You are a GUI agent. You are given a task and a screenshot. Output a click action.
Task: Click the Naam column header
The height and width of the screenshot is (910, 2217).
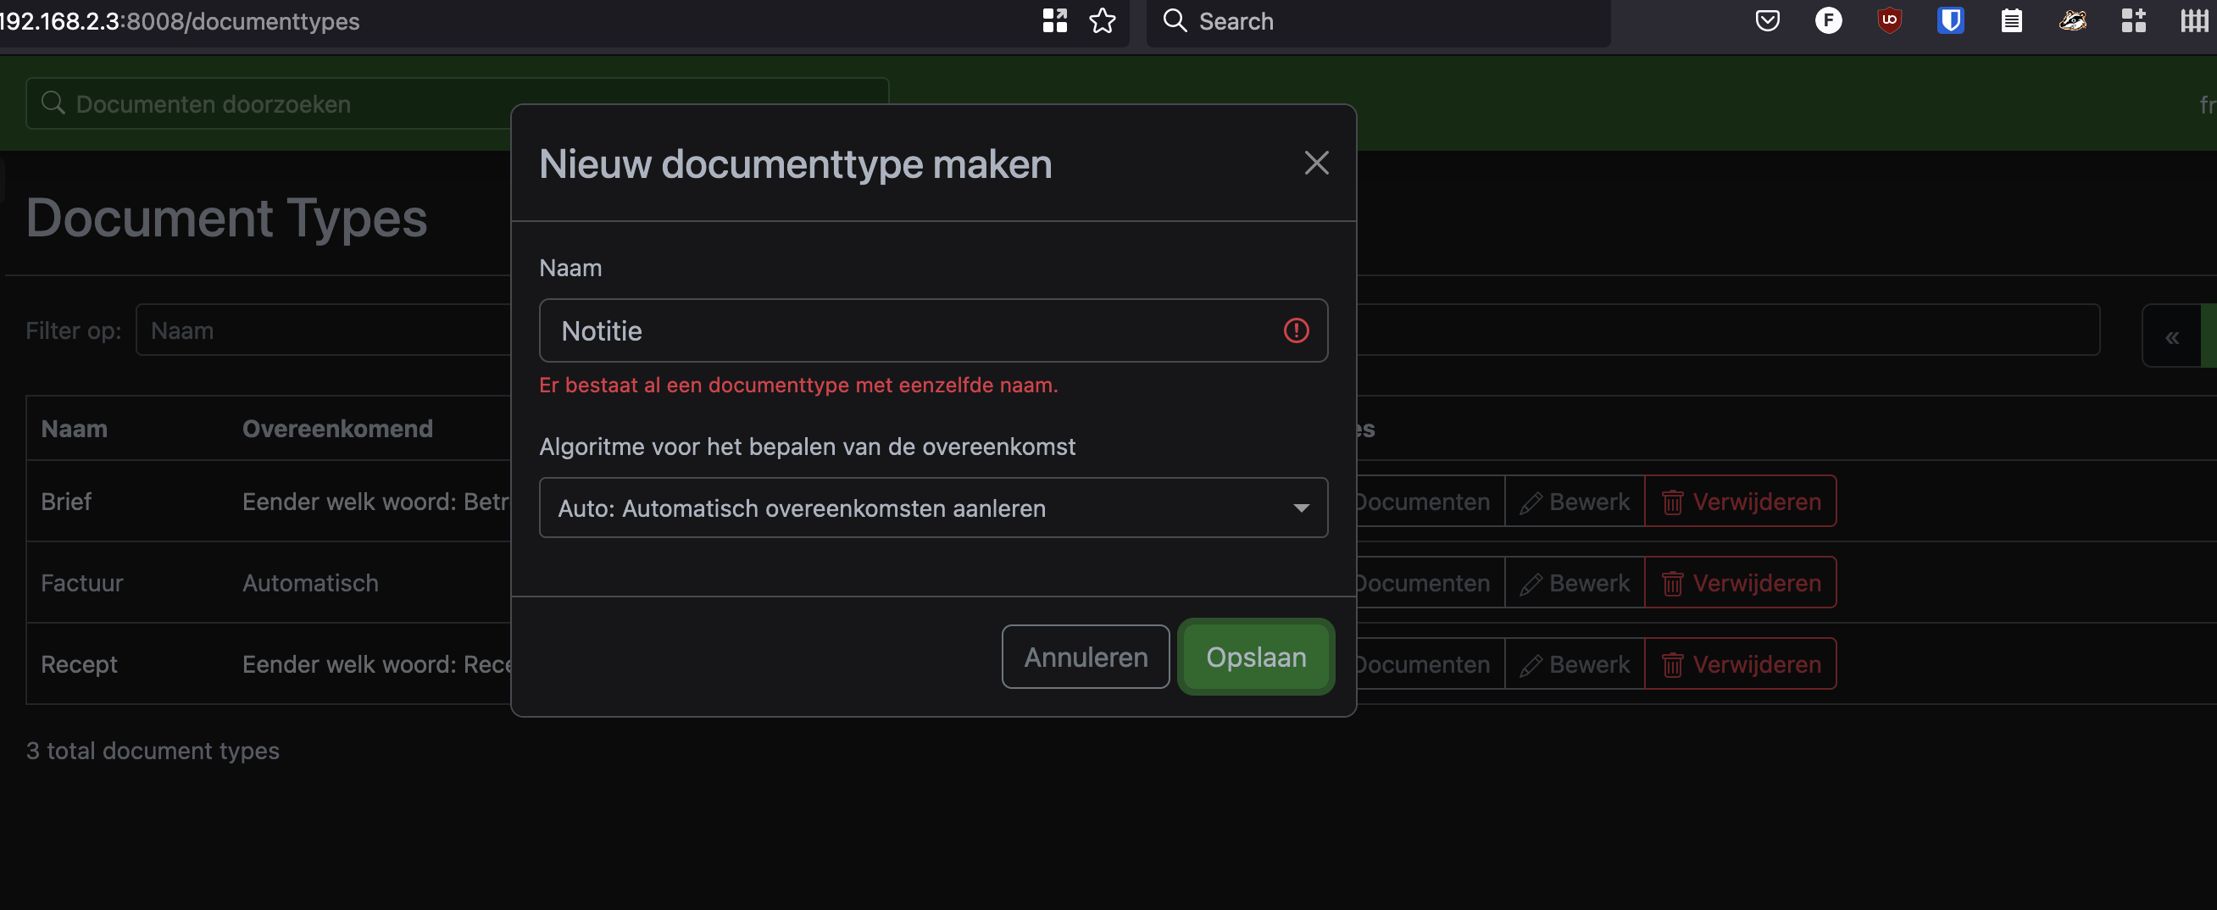tap(74, 429)
